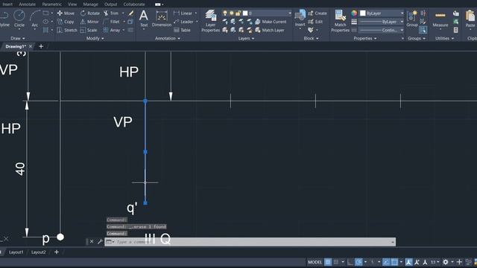Open the Manage ribbon tab

(x=90, y=4)
